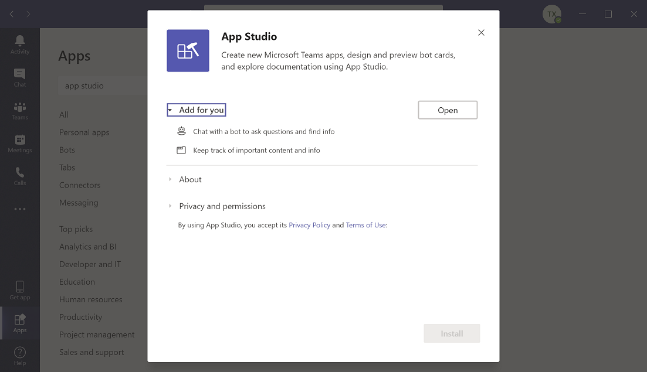Select the Tabs category

click(x=67, y=168)
